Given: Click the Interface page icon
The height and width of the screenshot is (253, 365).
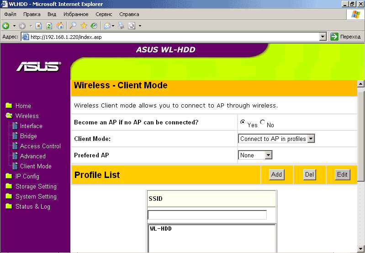Looking at the screenshot, I should pyautogui.click(x=15, y=126).
